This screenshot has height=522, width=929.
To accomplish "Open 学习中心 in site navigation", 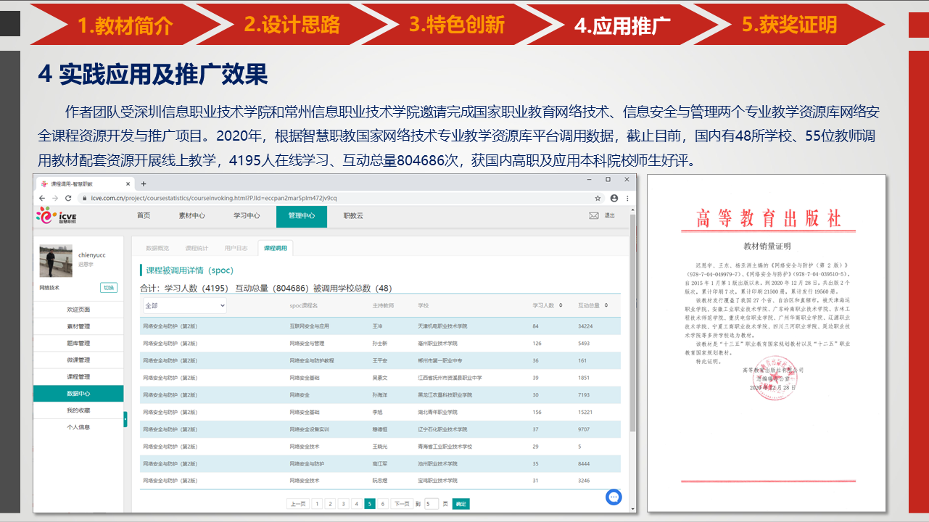I will [x=247, y=215].
